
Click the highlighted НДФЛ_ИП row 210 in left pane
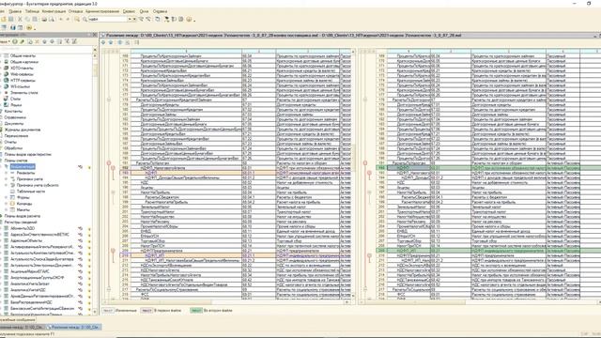pos(236,255)
